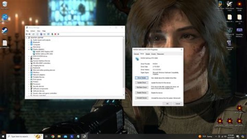Select Mice and other pointing devices

click(44, 70)
